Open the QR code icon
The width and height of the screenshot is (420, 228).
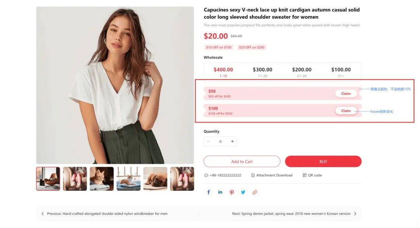pyautogui.click(x=304, y=175)
